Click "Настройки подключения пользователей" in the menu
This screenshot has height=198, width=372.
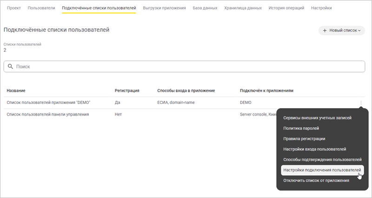[322, 170]
